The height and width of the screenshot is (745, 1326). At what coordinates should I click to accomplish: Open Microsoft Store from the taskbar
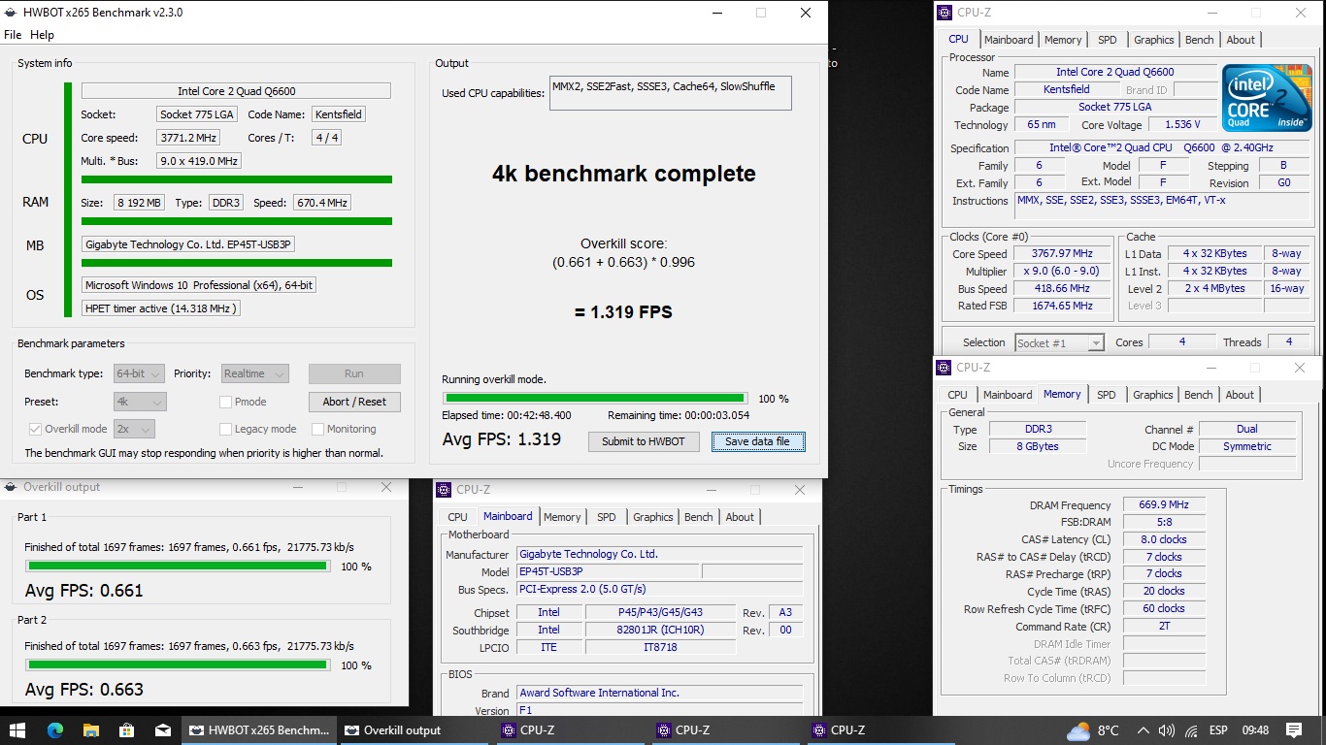(127, 730)
